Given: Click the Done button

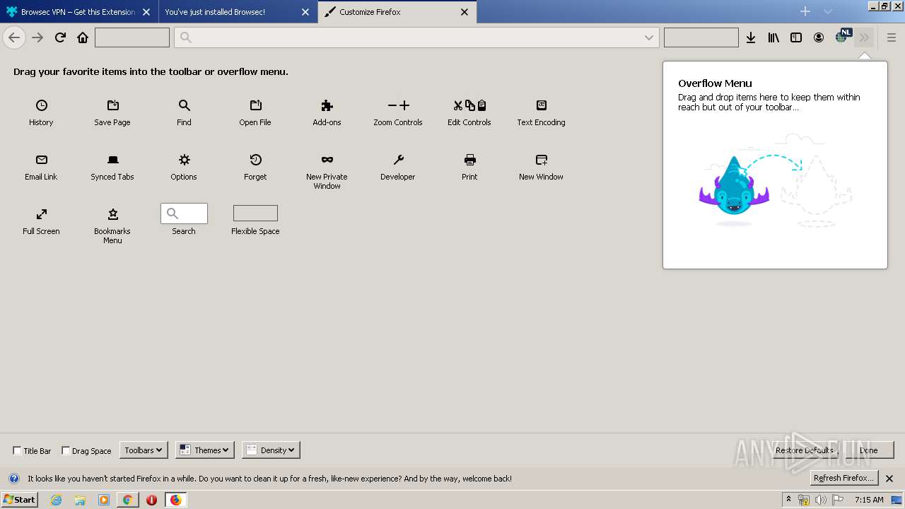Looking at the screenshot, I should tap(868, 450).
